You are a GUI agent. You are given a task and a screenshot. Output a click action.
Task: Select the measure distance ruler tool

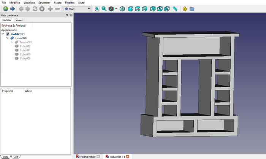[175, 9]
